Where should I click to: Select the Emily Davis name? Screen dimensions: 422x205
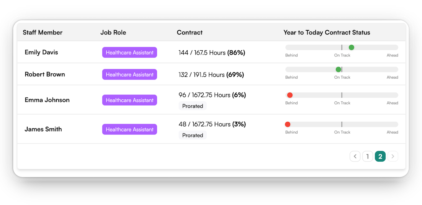click(x=41, y=52)
